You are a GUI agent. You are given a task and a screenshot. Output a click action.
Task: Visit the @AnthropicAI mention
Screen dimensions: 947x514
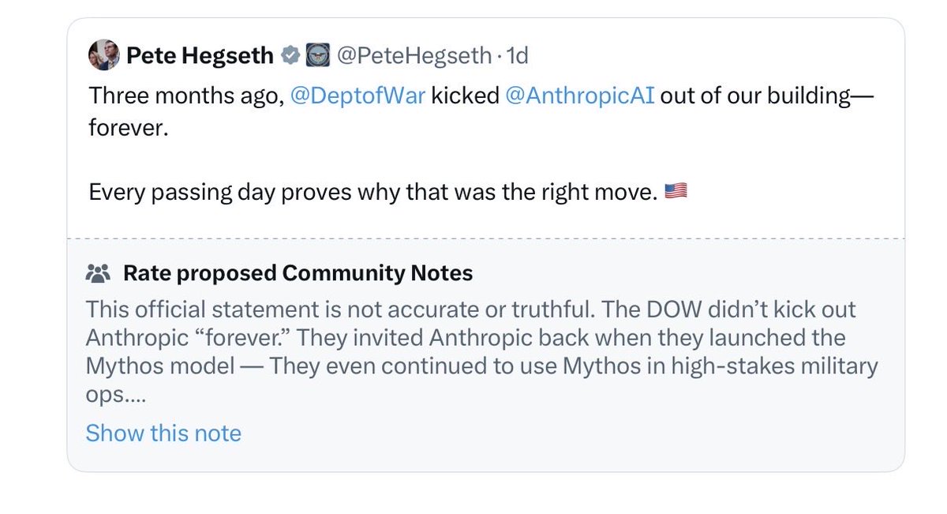tap(578, 96)
